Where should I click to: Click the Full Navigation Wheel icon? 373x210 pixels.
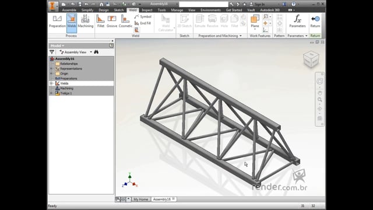click(x=320, y=82)
